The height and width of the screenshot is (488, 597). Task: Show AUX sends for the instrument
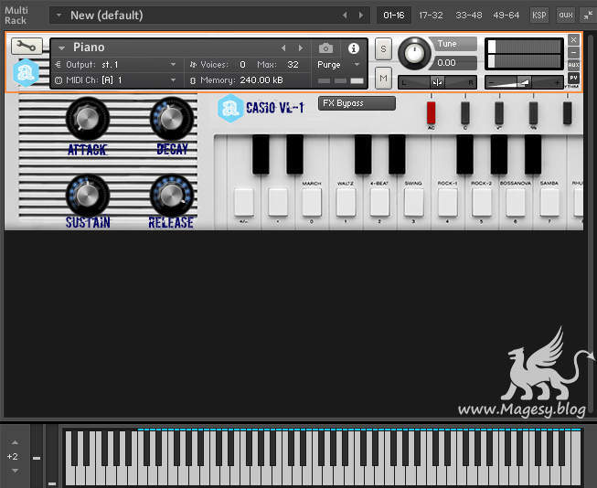click(573, 65)
